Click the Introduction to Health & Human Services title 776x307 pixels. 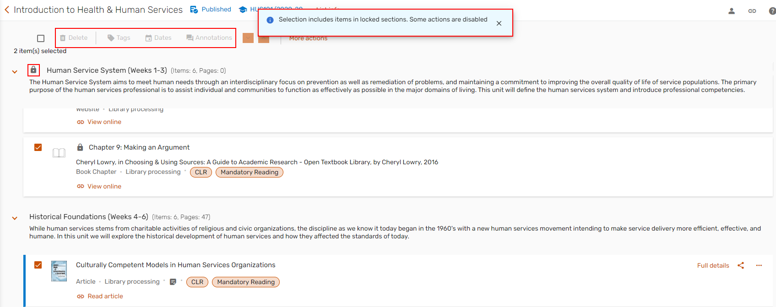[x=98, y=10]
